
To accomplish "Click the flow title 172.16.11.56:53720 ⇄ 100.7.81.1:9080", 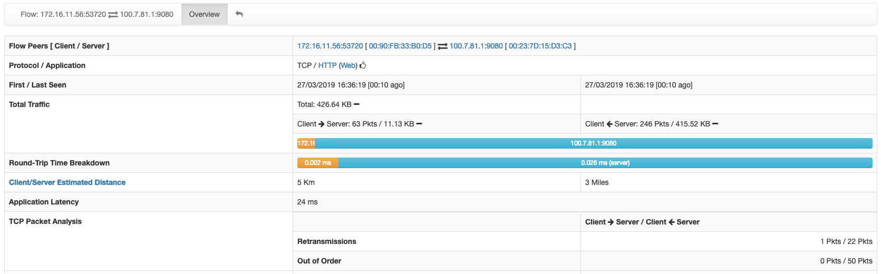I will 97,14.
